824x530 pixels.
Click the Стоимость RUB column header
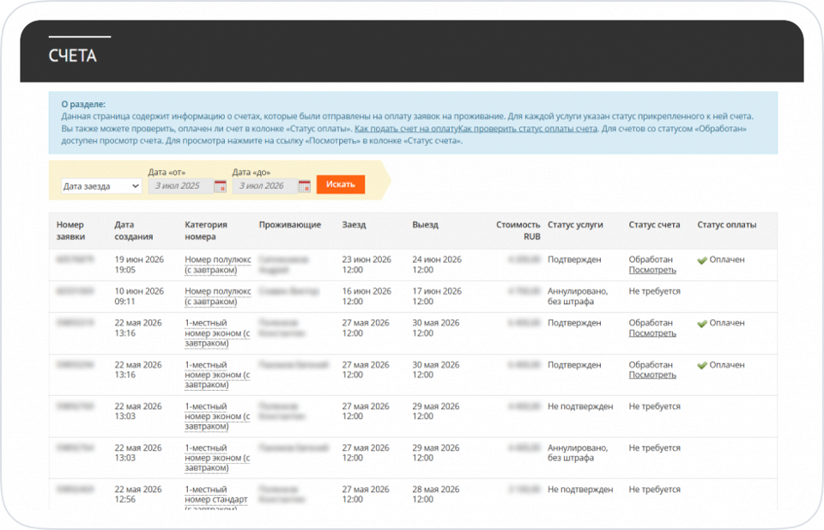pos(518,231)
